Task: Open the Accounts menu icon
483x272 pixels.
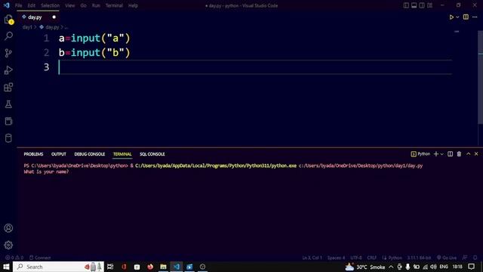Action: tap(8, 228)
